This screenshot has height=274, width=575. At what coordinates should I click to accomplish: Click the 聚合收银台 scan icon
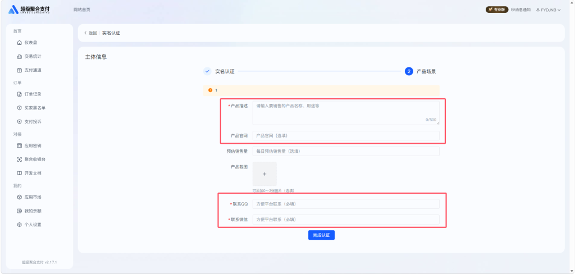coord(20,159)
